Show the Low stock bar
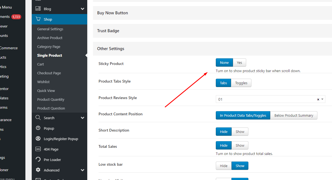The image size is (332, 180). click(x=240, y=166)
